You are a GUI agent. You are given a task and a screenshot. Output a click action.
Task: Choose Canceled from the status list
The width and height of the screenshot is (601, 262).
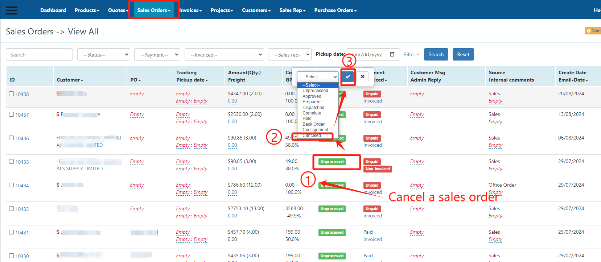(312, 136)
